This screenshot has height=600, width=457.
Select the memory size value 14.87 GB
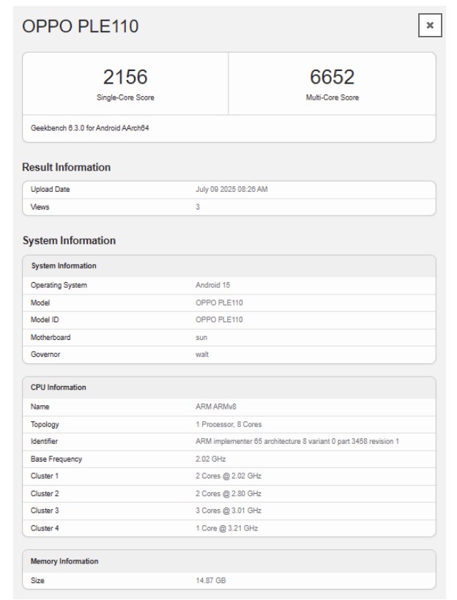tap(210, 580)
